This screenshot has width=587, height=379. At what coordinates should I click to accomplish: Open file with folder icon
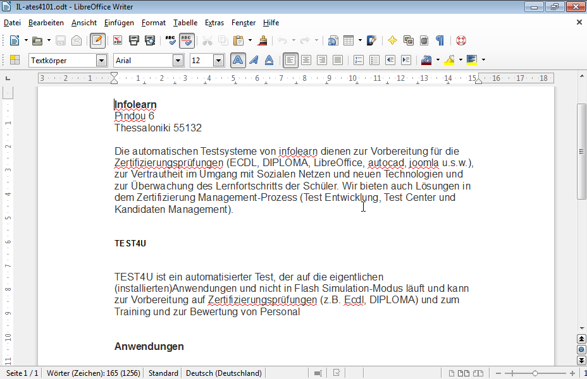coord(37,40)
